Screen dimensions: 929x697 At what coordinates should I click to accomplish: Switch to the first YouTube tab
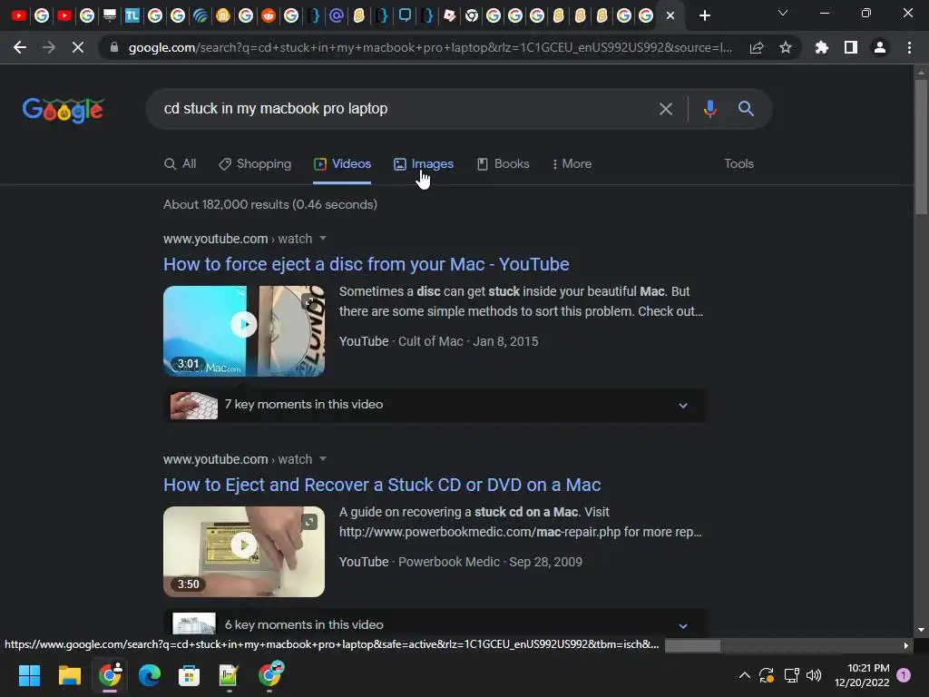(19, 15)
